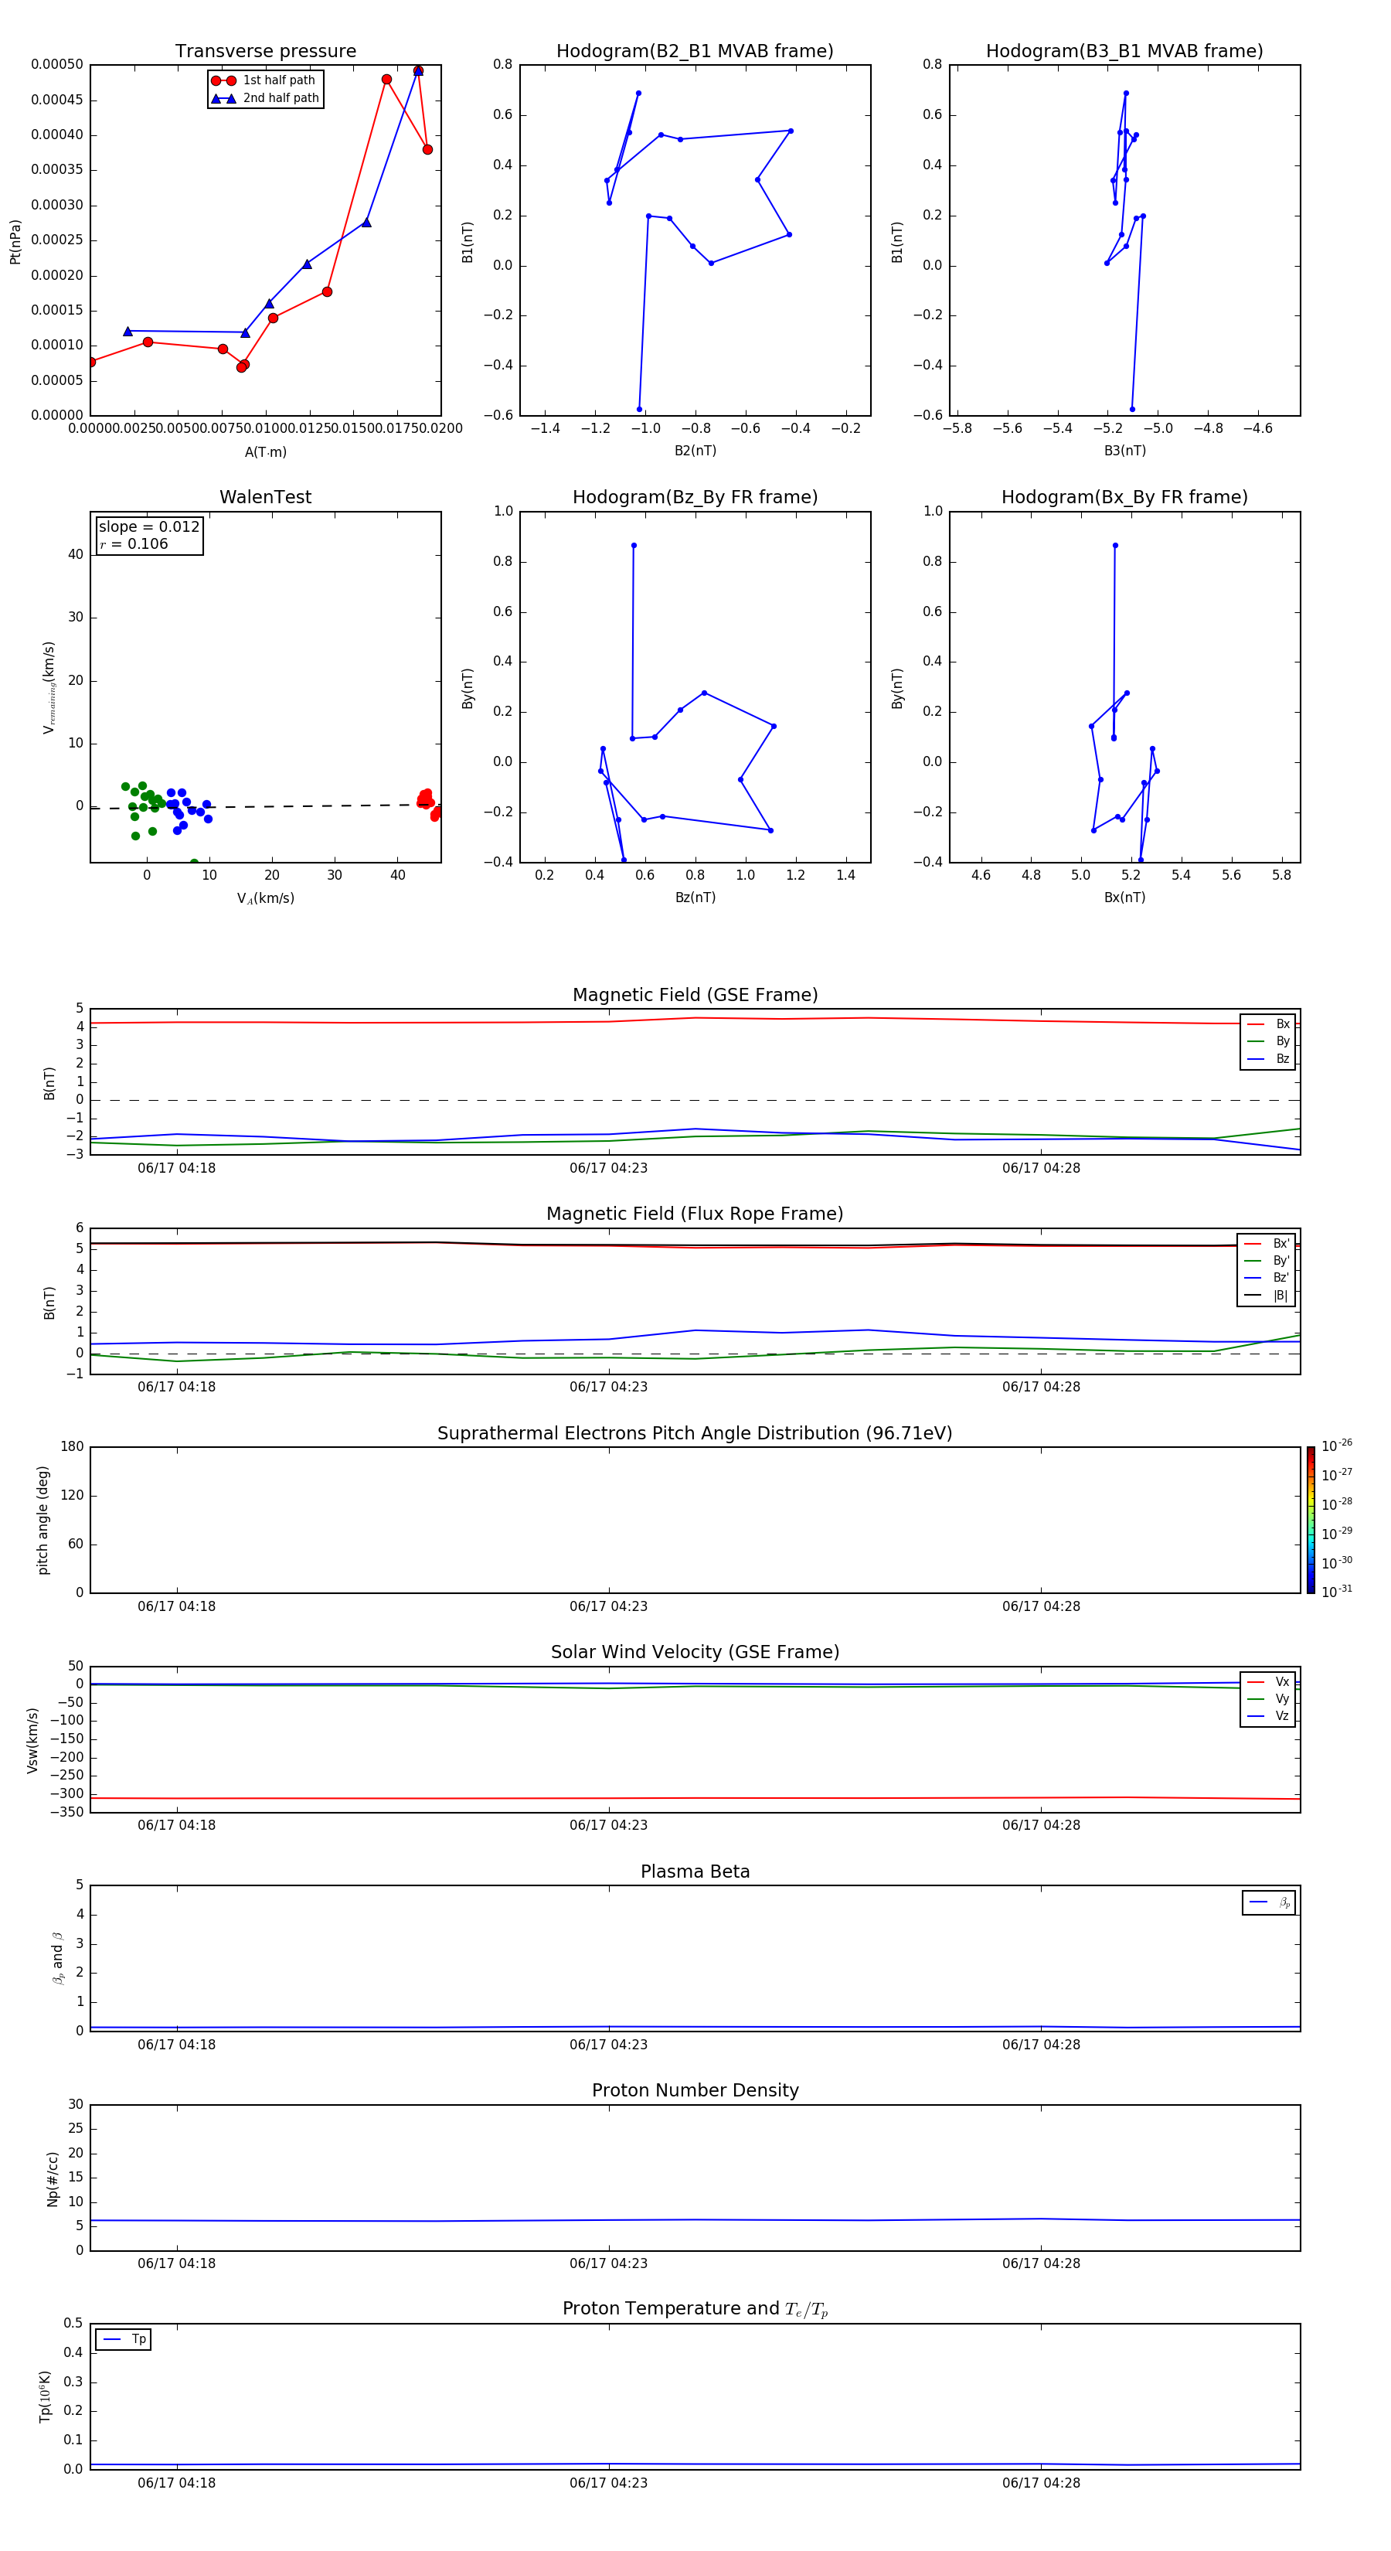Click the Bz legend entry in GSE panel
Screen dimensions: 1391x2551
point(1268,1058)
